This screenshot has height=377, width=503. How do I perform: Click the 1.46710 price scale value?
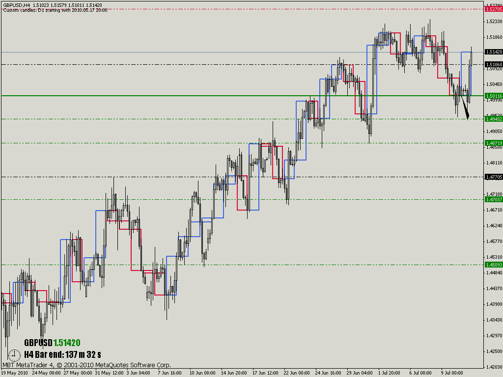coord(494,210)
